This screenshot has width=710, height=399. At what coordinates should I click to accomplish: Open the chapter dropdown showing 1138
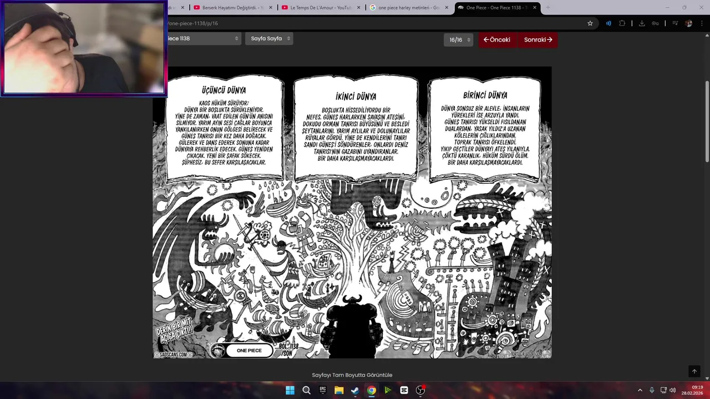point(203,38)
